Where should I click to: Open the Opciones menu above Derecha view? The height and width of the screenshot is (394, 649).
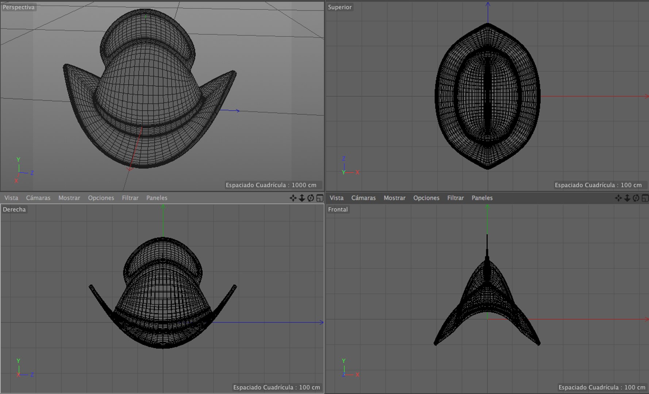point(101,198)
